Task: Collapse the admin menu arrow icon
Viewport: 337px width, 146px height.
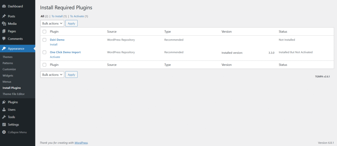Action: coord(4,132)
